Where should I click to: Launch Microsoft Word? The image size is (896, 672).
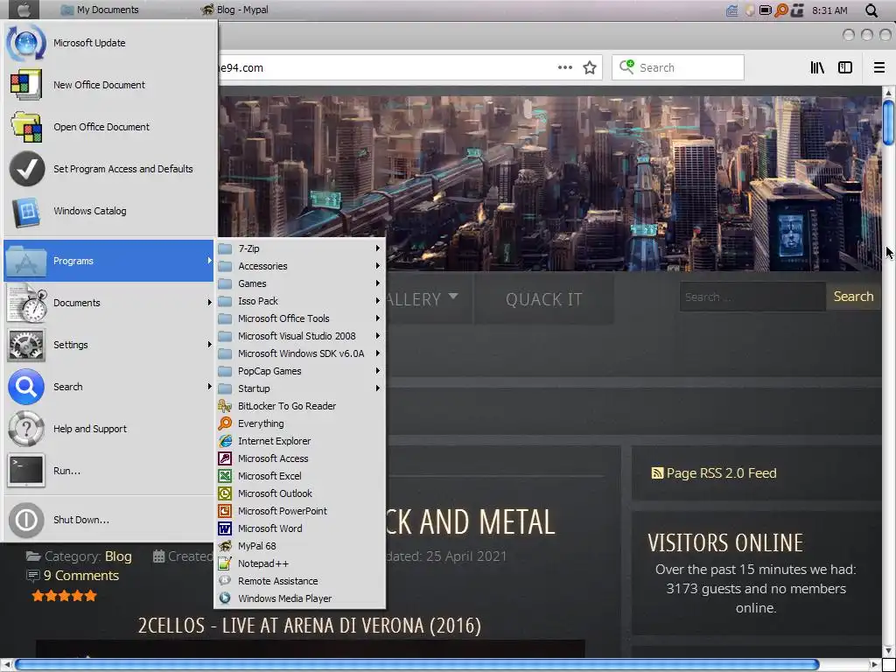[x=300, y=528]
